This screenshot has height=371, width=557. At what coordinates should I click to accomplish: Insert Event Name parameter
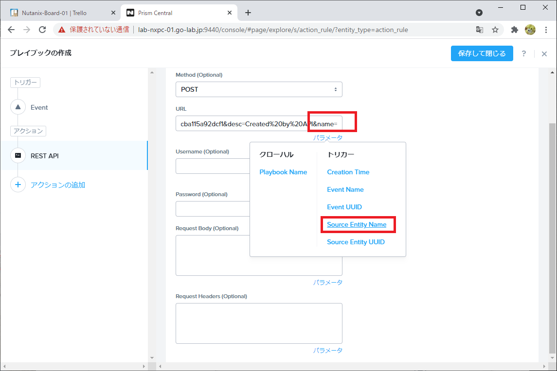point(345,189)
